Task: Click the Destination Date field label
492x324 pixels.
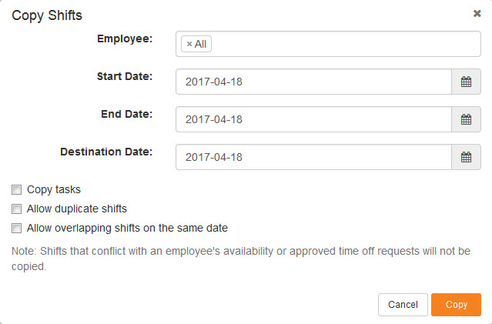Action: (x=106, y=152)
